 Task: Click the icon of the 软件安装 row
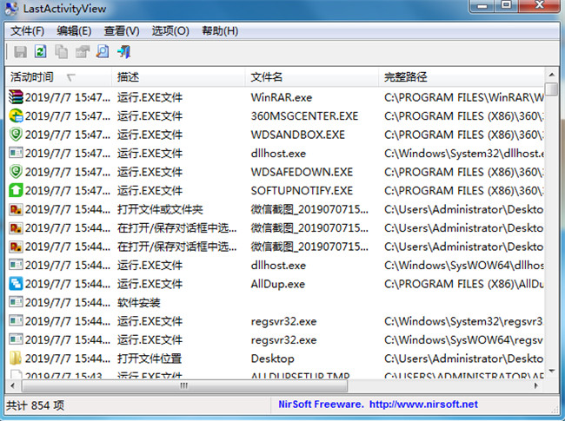coord(16,302)
